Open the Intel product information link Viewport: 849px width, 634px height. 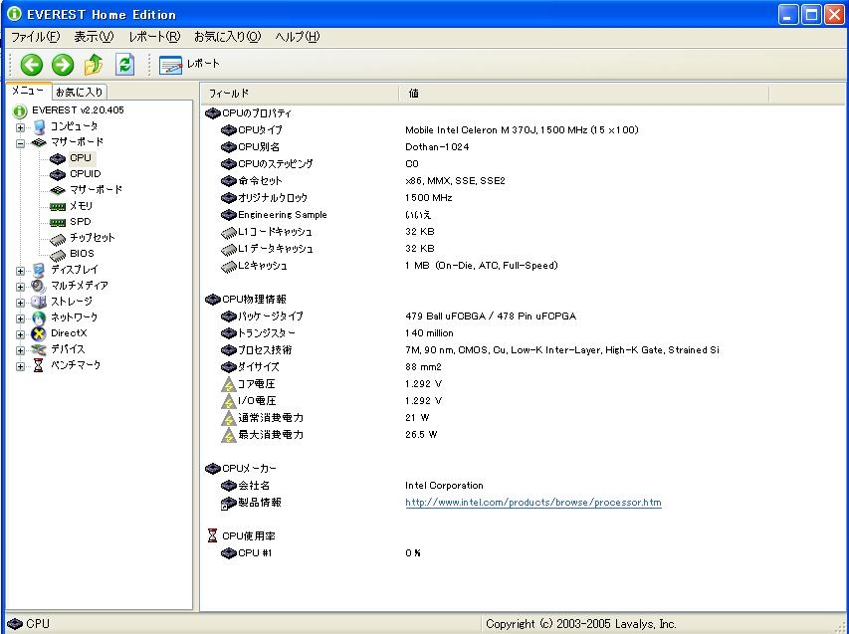tap(532, 503)
